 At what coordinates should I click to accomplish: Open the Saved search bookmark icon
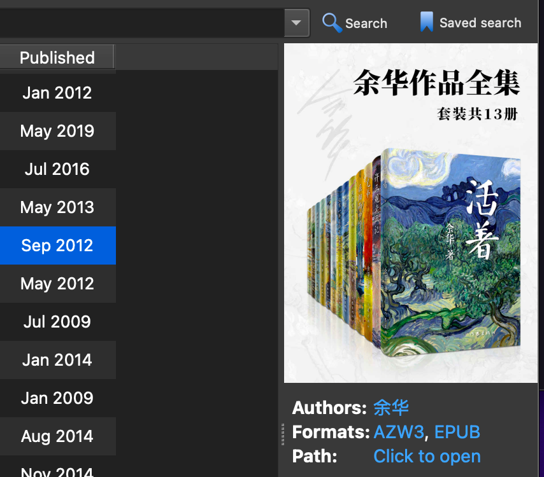coord(426,22)
